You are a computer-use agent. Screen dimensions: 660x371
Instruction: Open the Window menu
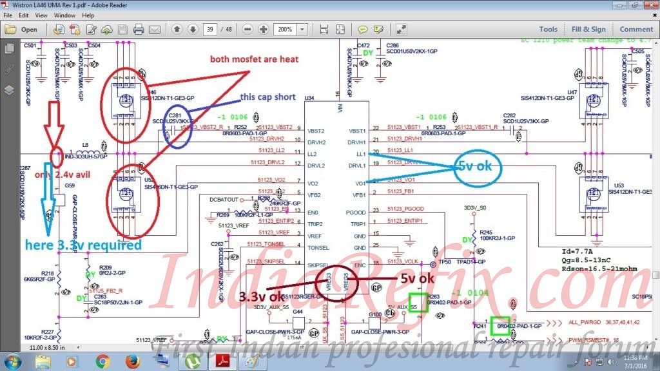pos(64,15)
